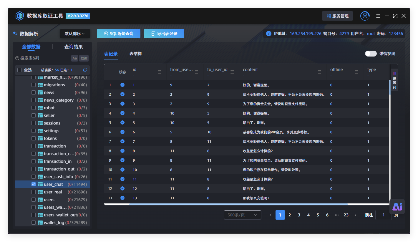The image size is (418, 242).
Task: Click the back arrow beside 数据解析
Action: (x=15, y=34)
